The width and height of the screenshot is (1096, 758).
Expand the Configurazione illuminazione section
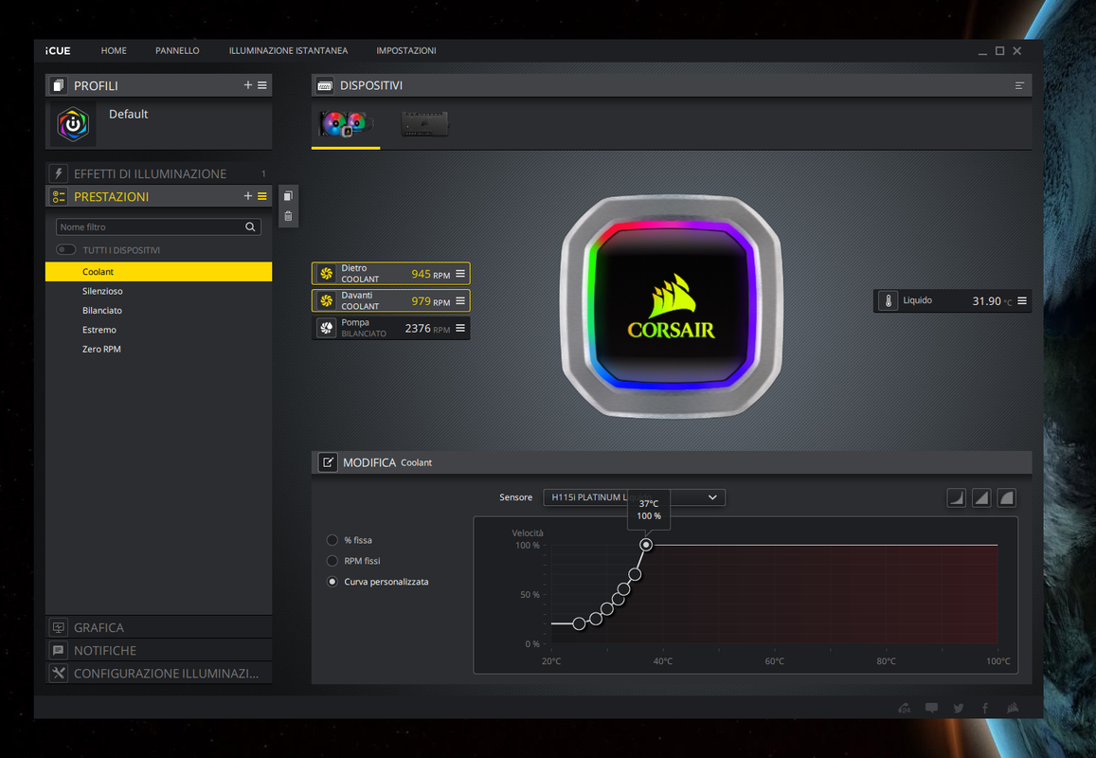158,674
